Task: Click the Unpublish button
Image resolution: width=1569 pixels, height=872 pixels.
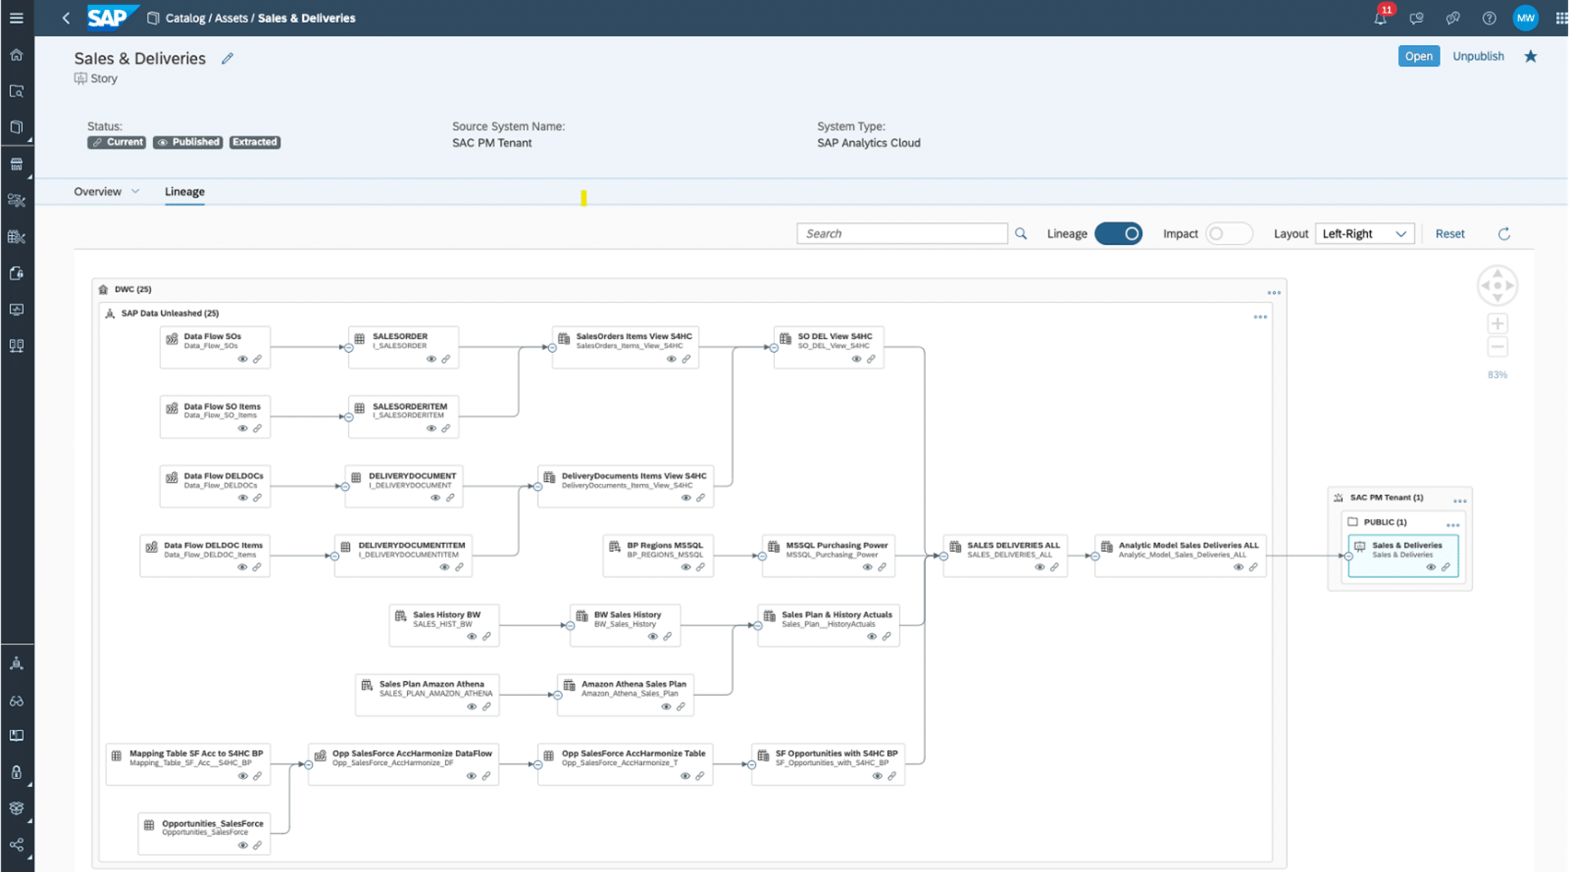Action: 1478,56
